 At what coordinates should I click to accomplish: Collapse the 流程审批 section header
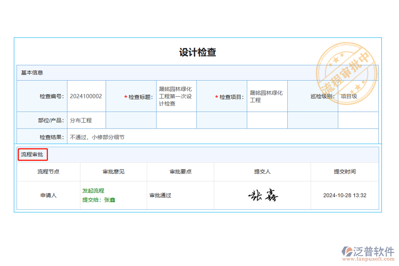tap(32, 154)
